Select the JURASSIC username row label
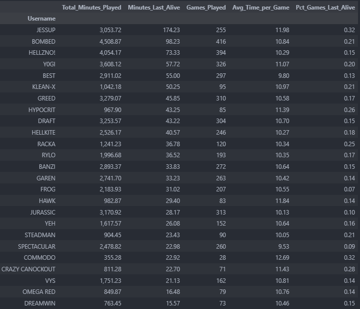This screenshot has height=309, width=360. coord(43,213)
